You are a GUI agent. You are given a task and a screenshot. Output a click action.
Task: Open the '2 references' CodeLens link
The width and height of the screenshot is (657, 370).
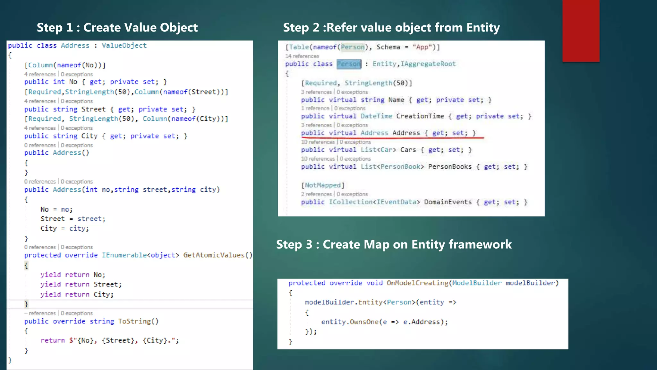click(316, 194)
